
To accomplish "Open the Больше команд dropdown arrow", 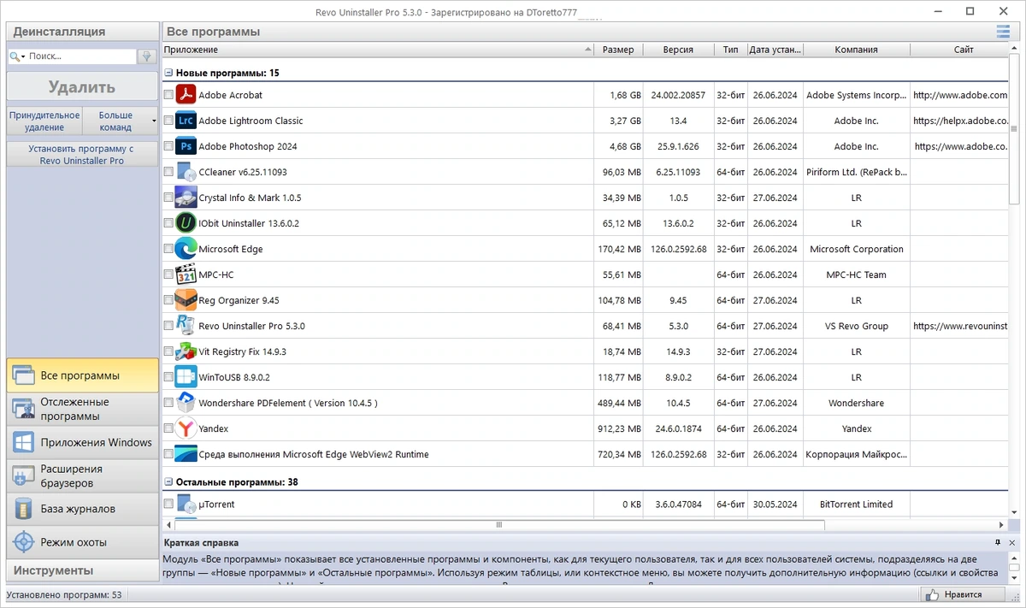I will [x=154, y=121].
